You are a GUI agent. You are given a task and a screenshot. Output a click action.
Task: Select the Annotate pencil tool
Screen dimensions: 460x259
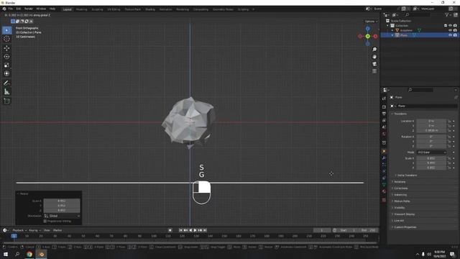6,83
